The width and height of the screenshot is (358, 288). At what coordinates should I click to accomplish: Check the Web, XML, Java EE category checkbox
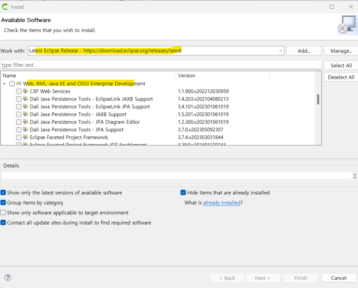pyautogui.click(x=12, y=84)
